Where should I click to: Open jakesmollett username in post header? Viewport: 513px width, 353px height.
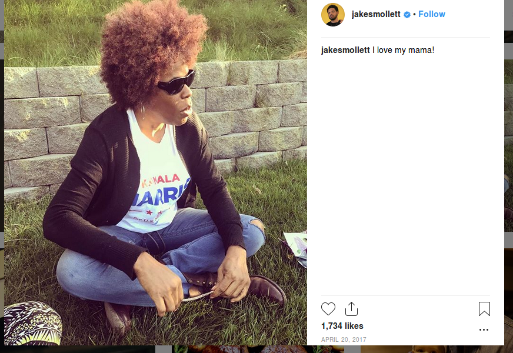pyautogui.click(x=376, y=14)
